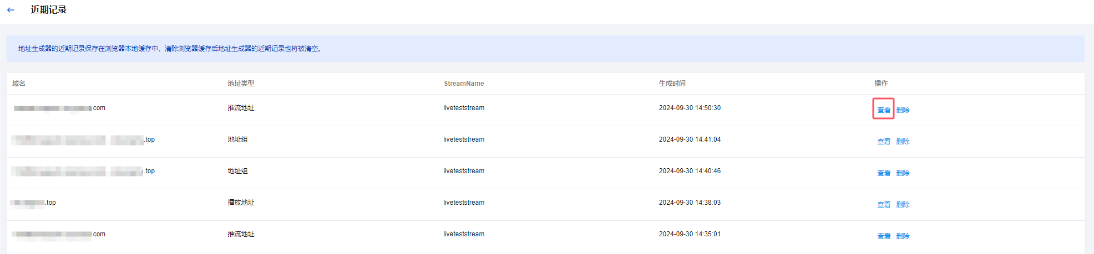Screen dimensions: 1094x254
Task: Click the 地址类型 column header
Action: point(241,84)
